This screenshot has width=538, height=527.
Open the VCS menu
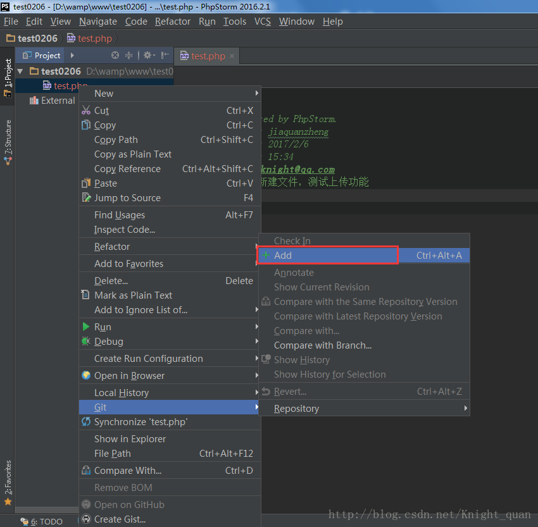point(263,22)
